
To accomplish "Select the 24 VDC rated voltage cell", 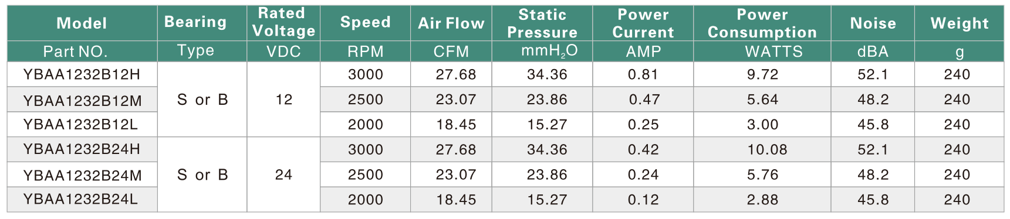I will (283, 174).
